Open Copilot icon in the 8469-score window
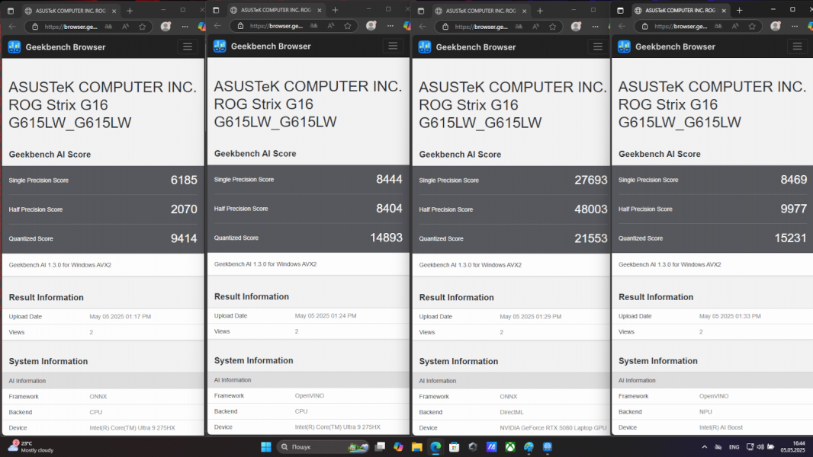 click(x=809, y=26)
